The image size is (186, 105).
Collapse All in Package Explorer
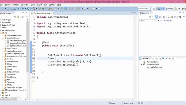point(15,17)
